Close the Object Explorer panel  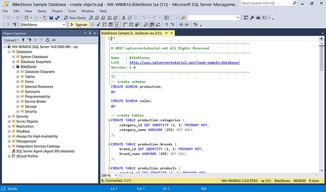(x=95, y=33)
